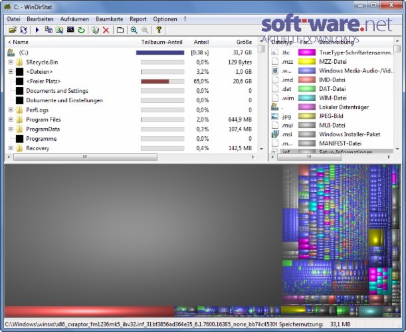The height and width of the screenshot is (332, 406).
Task: Click the magenta swatch for .ttc
Action: pyautogui.click(x=307, y=52)
